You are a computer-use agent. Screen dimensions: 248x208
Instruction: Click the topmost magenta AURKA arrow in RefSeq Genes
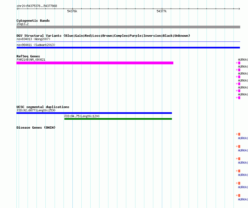238,63
